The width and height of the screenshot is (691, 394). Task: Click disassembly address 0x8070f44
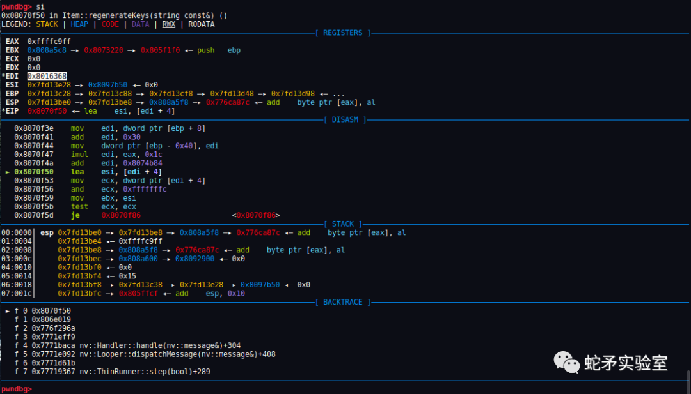click(33, 146)
